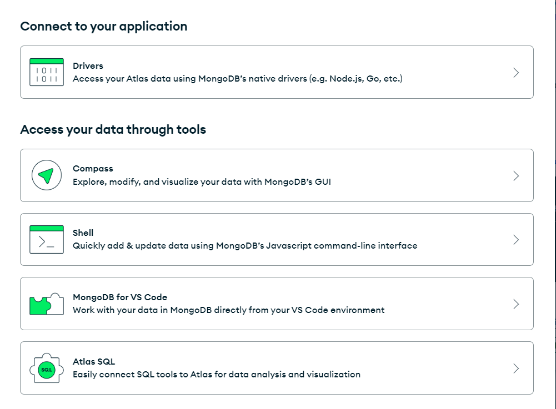The width and height of the screenshot is (556, 409).
Task: Open the Atlas SQL title
Action: point(94,362)
